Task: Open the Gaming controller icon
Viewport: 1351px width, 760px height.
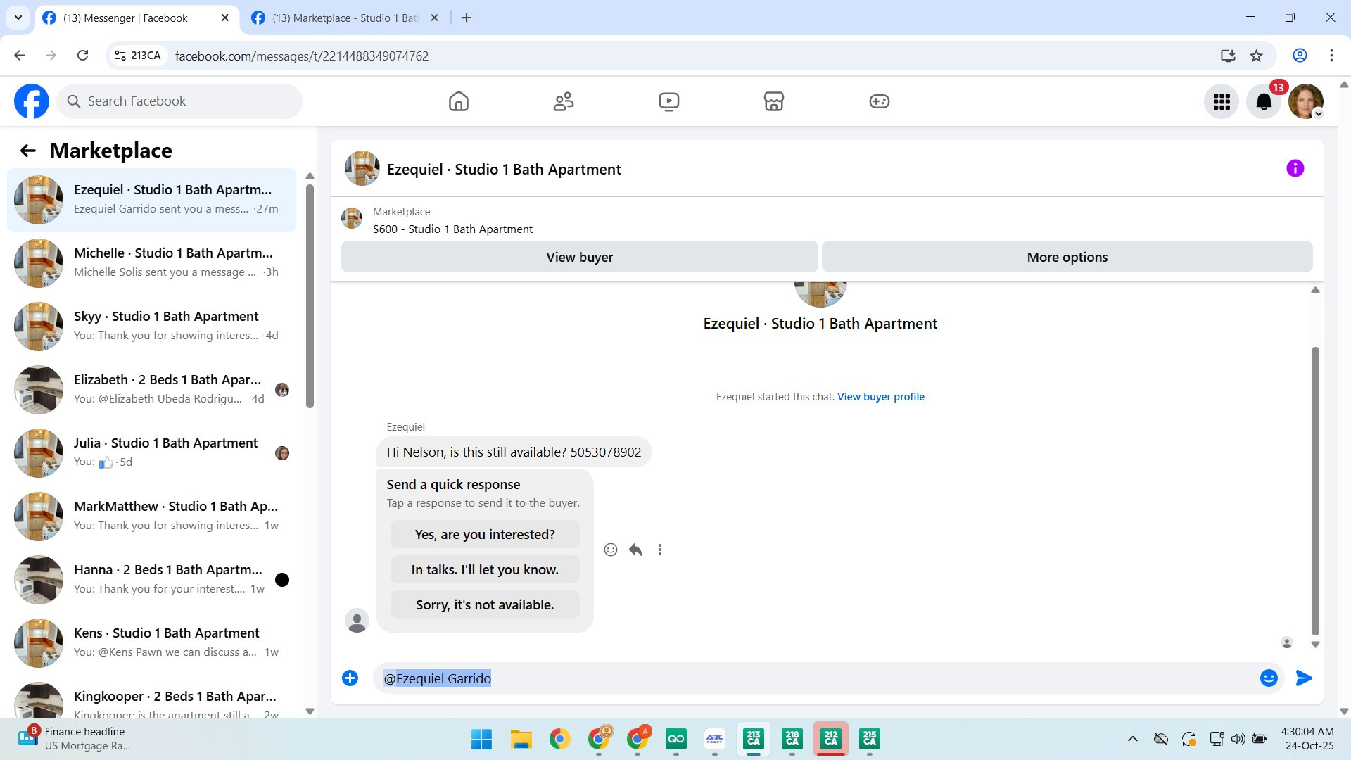Action: tap(879, 101)
